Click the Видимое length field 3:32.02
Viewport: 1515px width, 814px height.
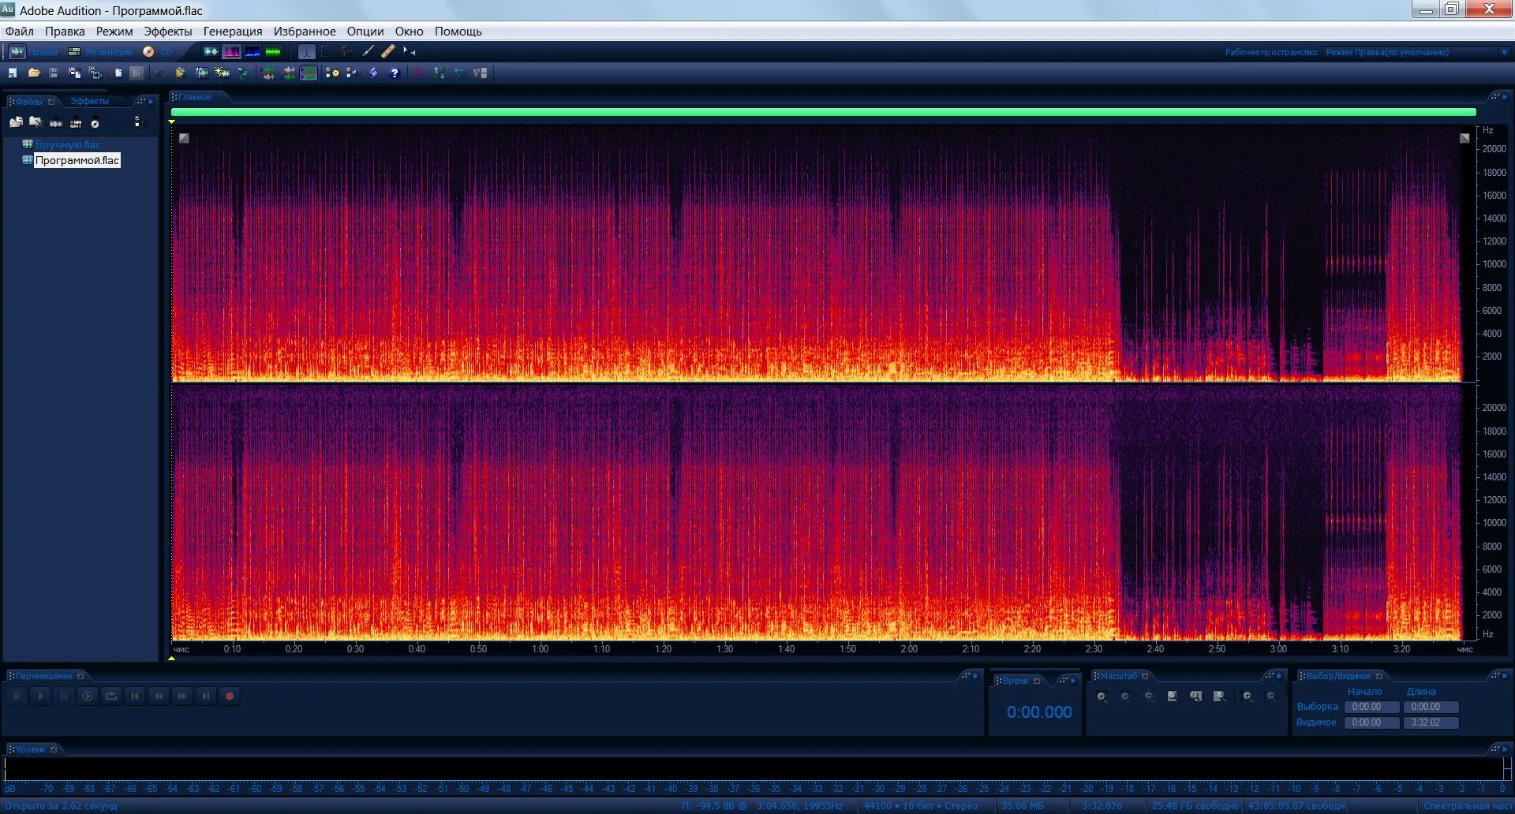[1431, 723]
